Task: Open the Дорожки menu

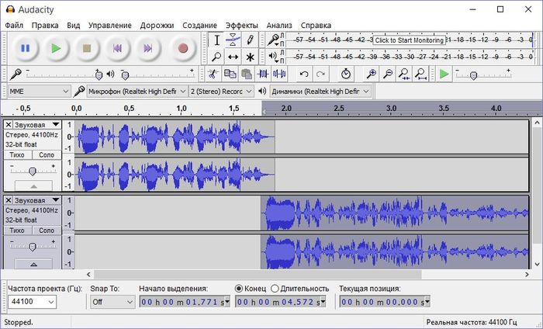Action: [x=157, y=25]
